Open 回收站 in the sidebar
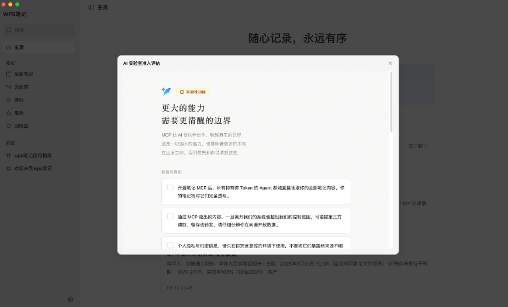The width and height of the screenshot is (508, 307). pyautogui.click(x=39, y=126)
